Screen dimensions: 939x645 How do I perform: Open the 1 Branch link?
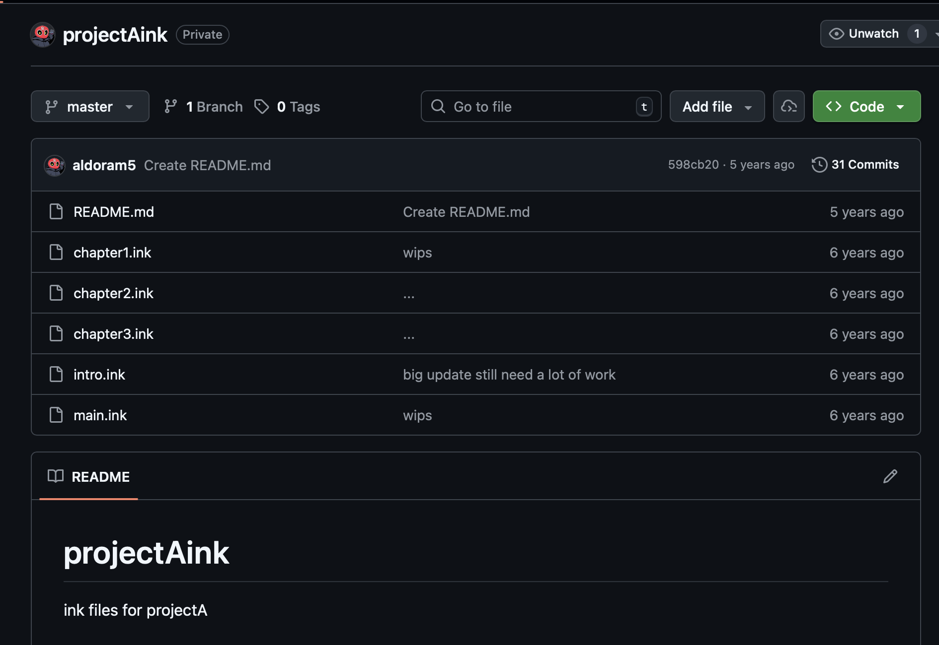coord(203,106)
